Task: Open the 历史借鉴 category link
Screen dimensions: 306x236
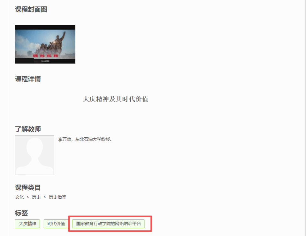Action: click(57, 197)
